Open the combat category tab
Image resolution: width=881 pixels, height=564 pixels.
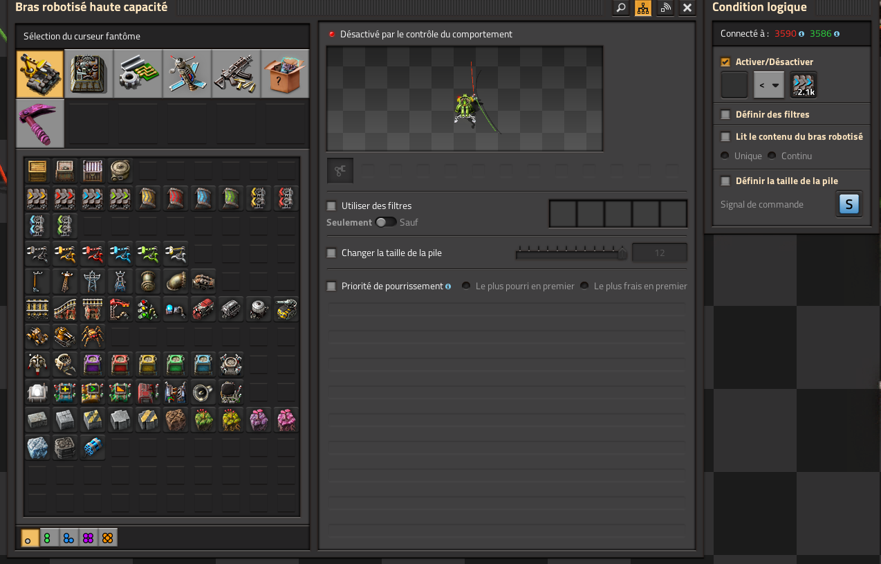click(x=236, y=73)
